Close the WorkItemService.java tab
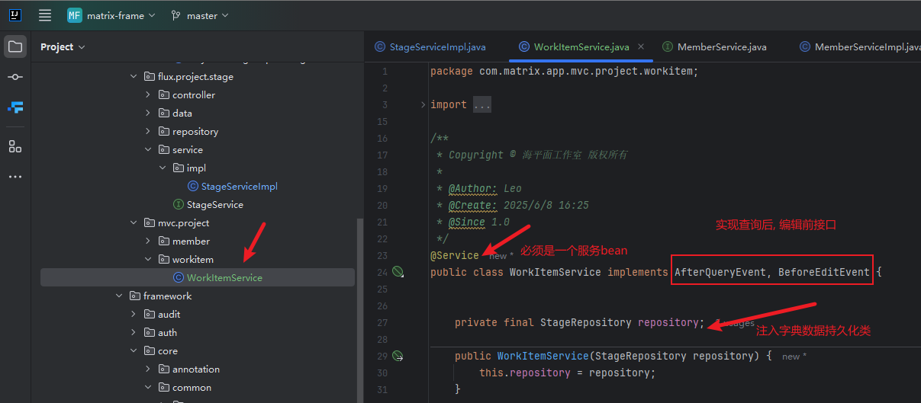Image resolution: width=921 pixels, height=403 pixels. click(x=641, y=46)
